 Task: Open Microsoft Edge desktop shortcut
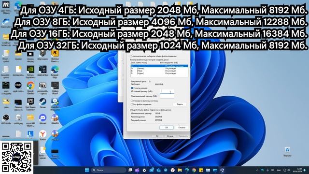point(55,70)
